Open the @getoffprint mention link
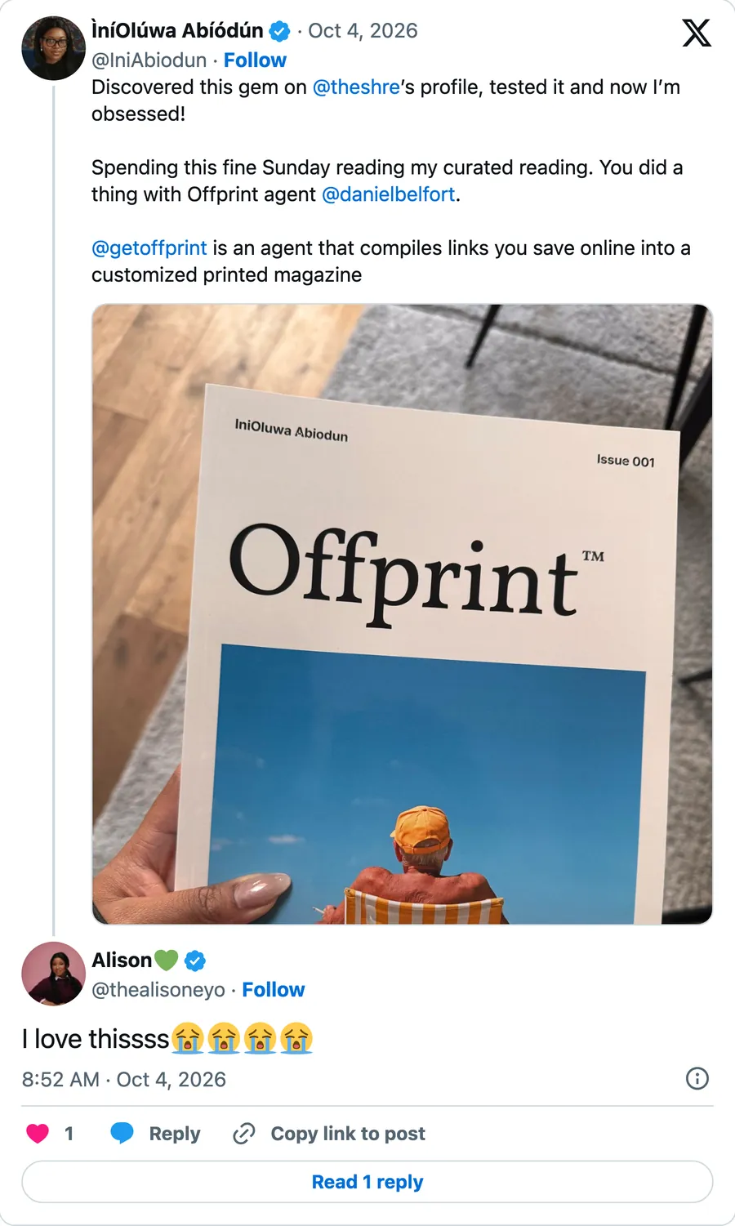 pyautogui.click(x=149, y=248)
